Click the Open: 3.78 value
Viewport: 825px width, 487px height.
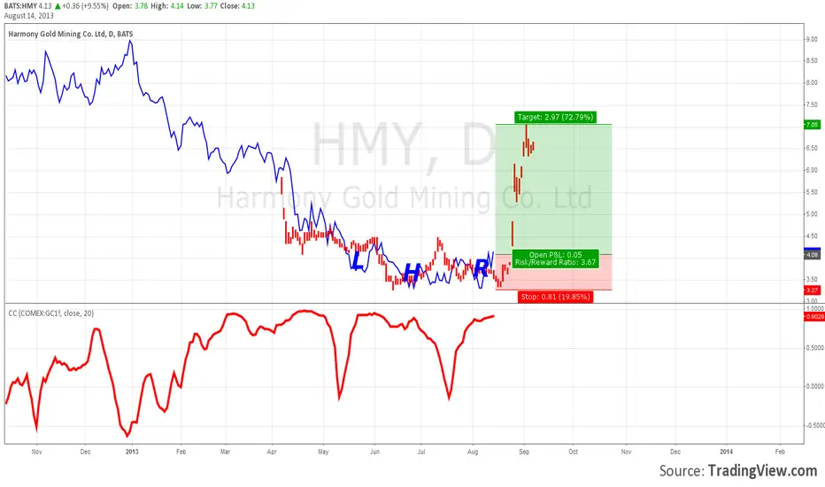129,6
